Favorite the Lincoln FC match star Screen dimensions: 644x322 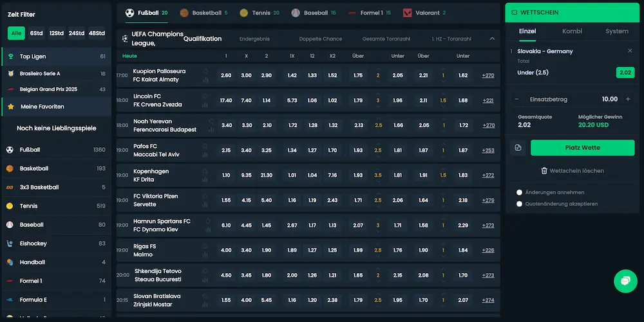205,96
